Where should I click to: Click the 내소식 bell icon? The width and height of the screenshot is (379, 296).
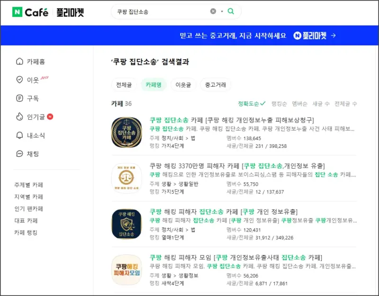pyautogui.click(x=19, y=135)
